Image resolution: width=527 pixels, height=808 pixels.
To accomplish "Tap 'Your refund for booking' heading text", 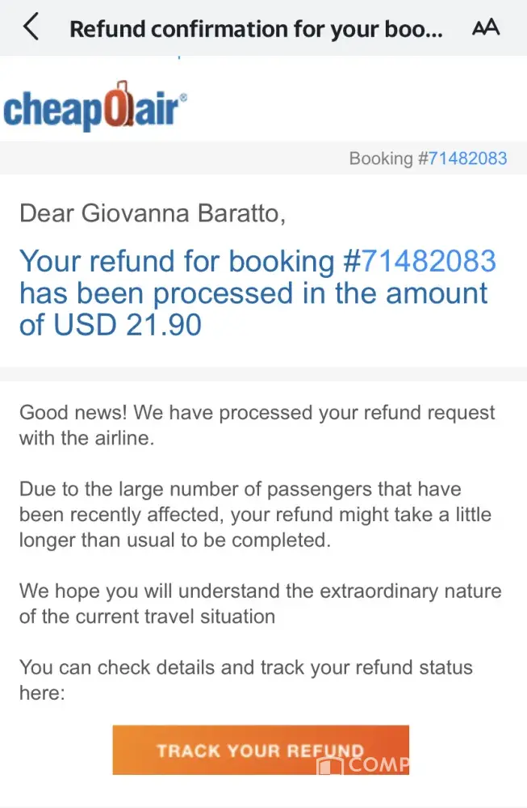I will pyautogui.click(x=176, y=262).
